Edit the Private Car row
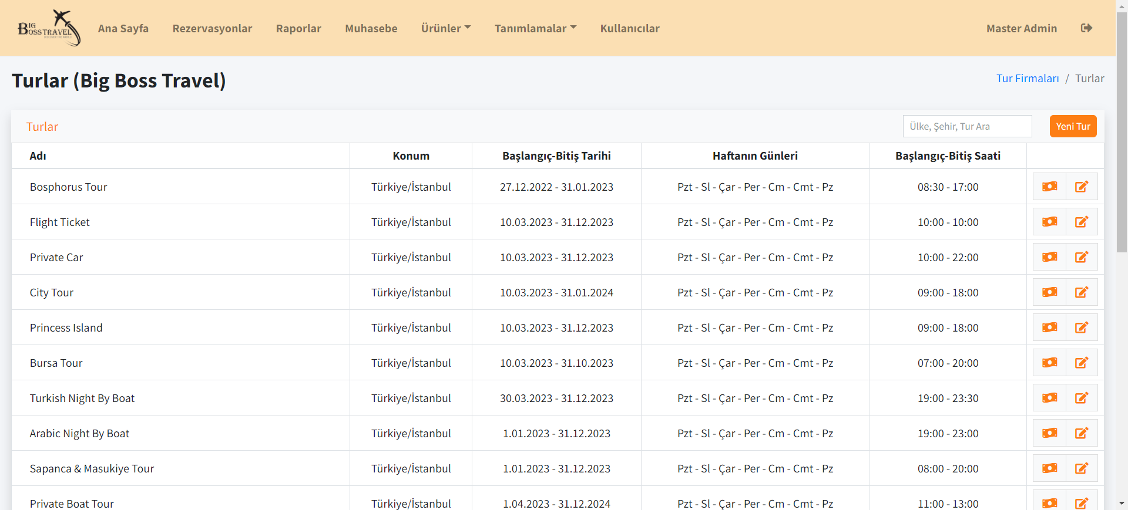The height and width of the screenshot is (510, 1128). pyautogui.click(x=1082, y=257)
